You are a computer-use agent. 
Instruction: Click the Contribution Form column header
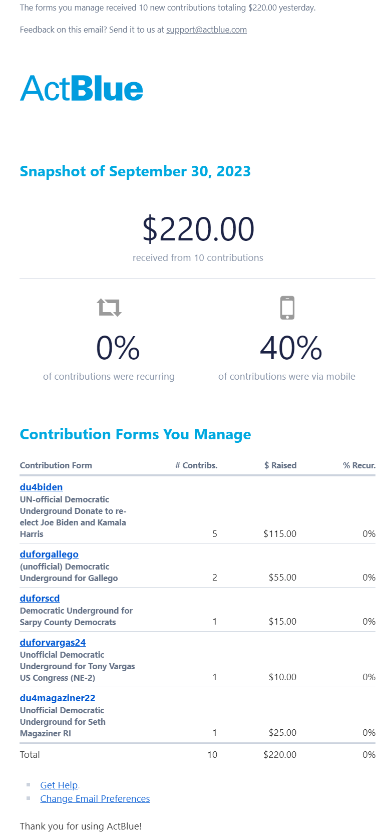coord(56,465)
